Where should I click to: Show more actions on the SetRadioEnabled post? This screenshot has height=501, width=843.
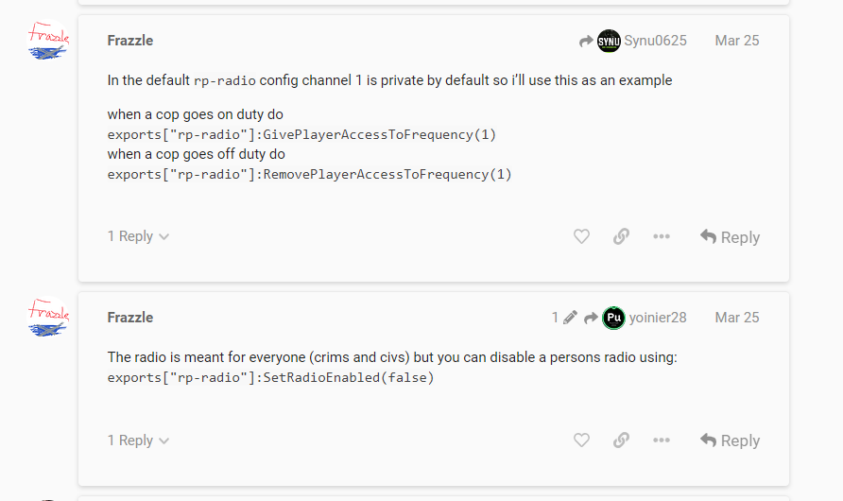tap(662, 440)
